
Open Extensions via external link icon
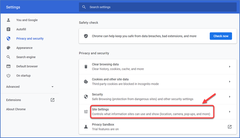[53, 100]
